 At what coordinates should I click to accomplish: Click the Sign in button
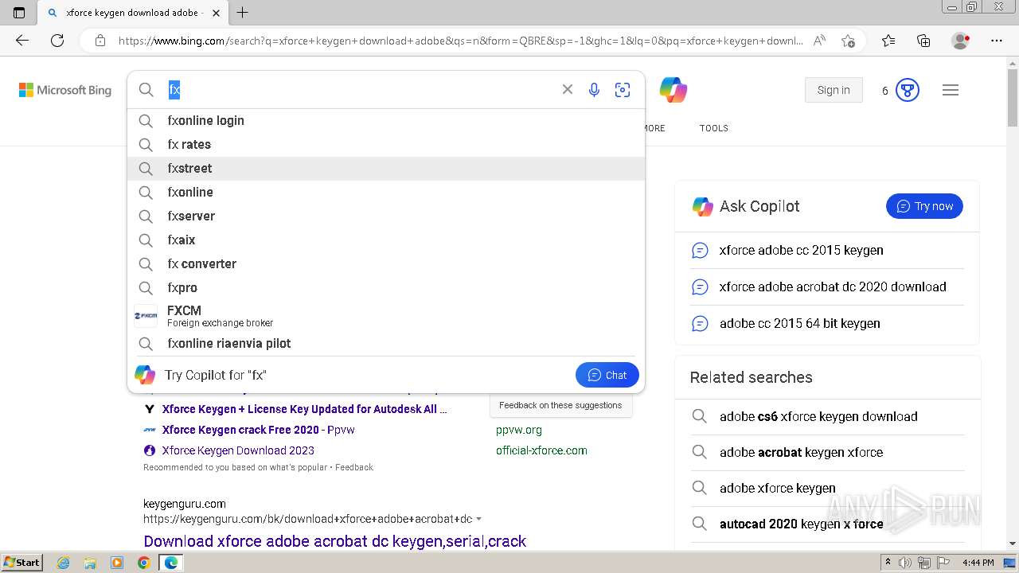[x=834, y=90]
